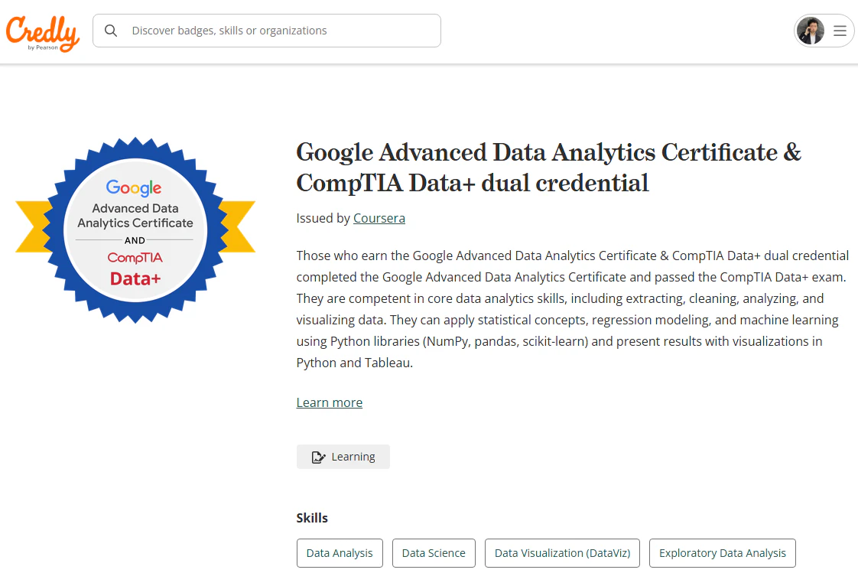Image resolution: width=858 pixels, height=573 pixels.
Task: Open the user profile avatar
Action: tap(811, 31)
